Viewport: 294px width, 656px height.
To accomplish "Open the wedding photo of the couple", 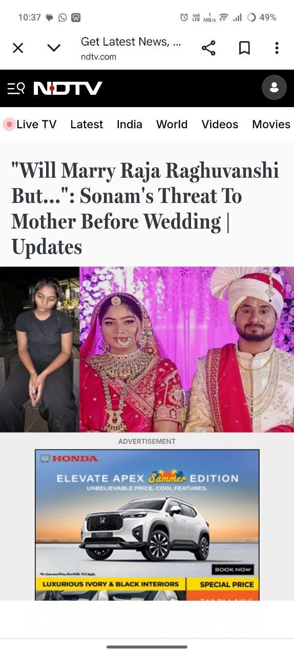I will tap(186, 350).
